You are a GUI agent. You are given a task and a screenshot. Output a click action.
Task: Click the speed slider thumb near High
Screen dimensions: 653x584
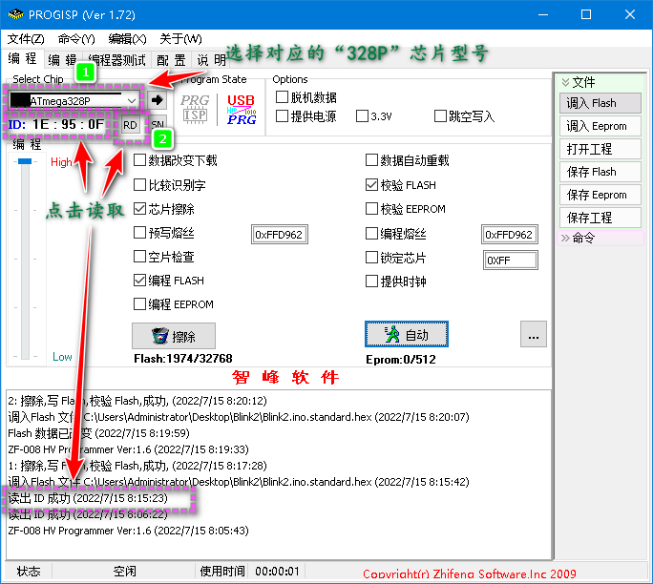click(x=25, y=161)
